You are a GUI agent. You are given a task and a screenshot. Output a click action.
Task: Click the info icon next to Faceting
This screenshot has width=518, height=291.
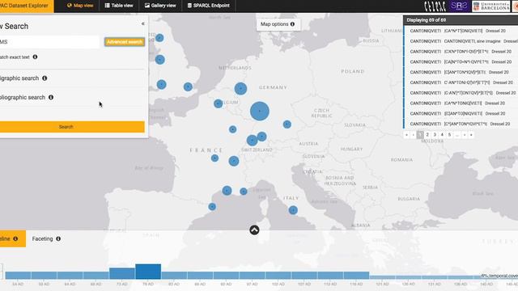pos(58,238)
